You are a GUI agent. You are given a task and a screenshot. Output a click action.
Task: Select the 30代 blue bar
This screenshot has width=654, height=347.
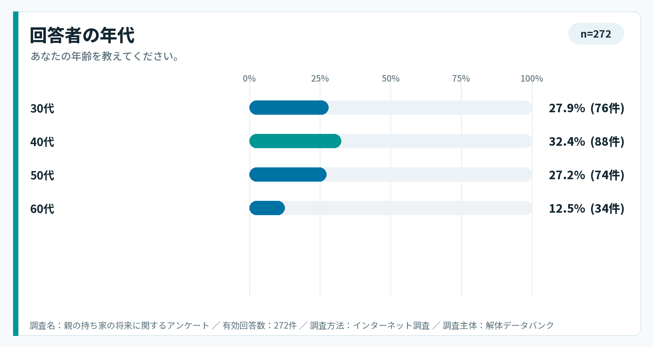click(289, 108)
